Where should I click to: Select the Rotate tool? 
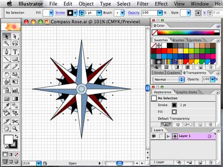7,75
